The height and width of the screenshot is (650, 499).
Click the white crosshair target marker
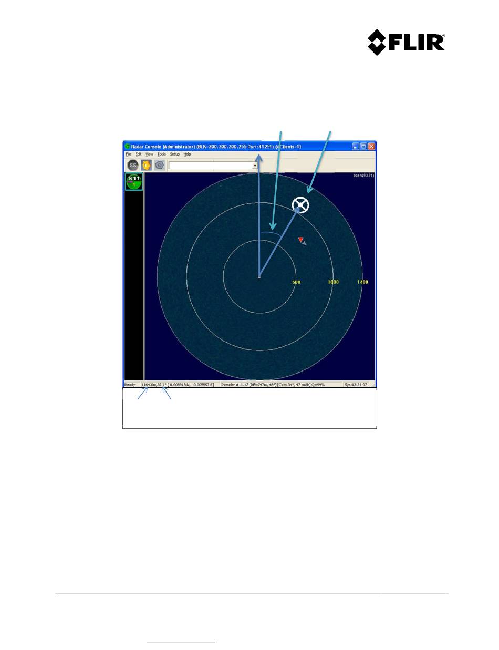(300, 204)
